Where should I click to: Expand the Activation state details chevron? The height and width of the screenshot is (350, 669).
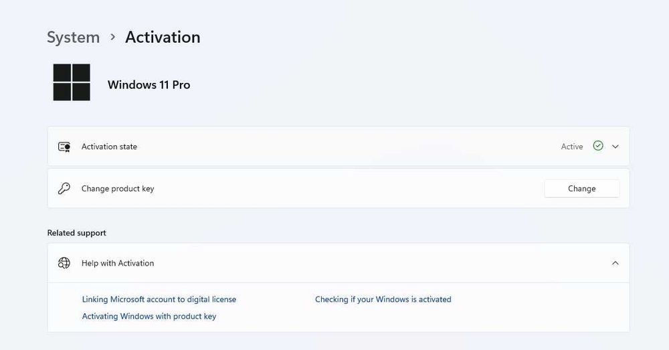615,147
